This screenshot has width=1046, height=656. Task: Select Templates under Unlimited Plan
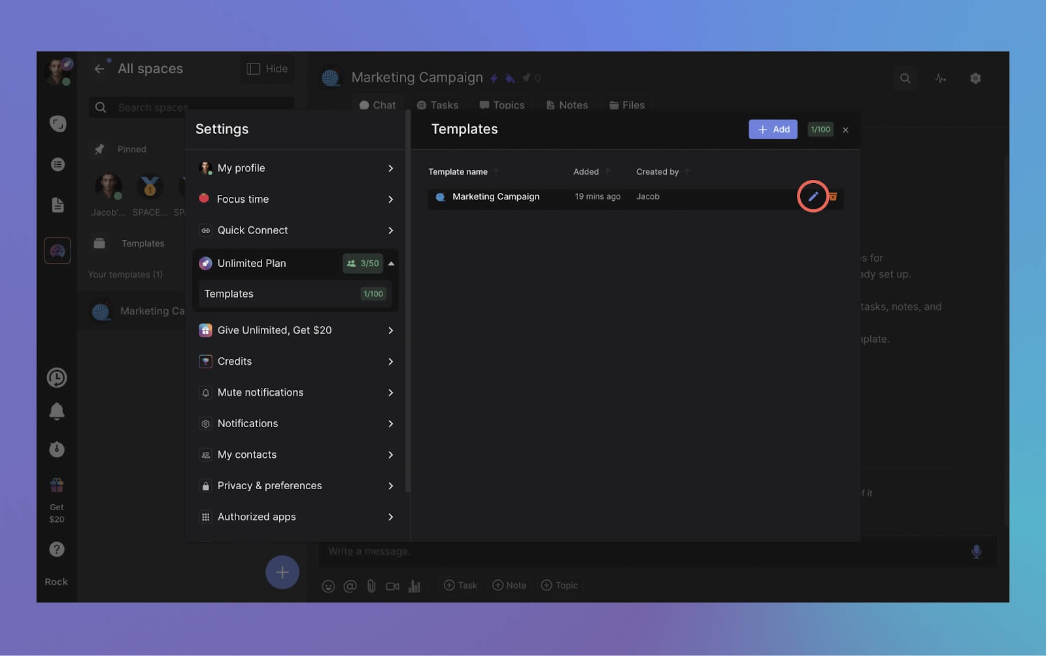pyautogui.click(x=295, y=294)
